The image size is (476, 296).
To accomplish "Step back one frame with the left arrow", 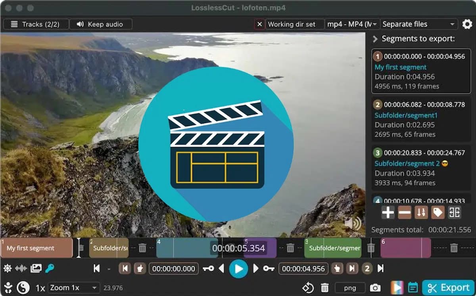I will coord(221,269).
